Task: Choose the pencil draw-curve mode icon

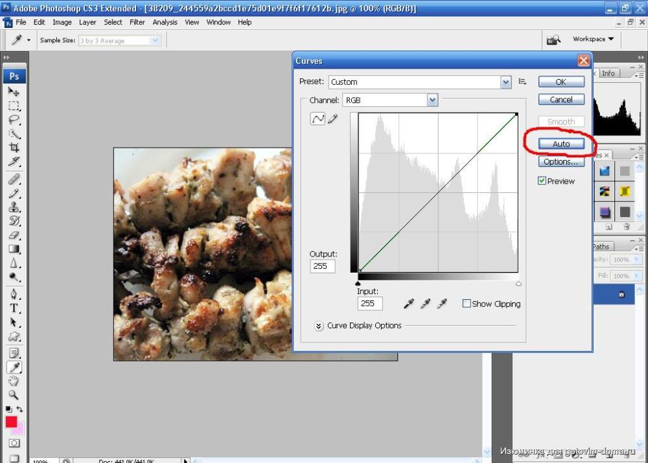Action: 332,119
